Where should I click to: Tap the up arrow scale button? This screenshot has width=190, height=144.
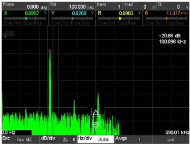pos(96,112)
